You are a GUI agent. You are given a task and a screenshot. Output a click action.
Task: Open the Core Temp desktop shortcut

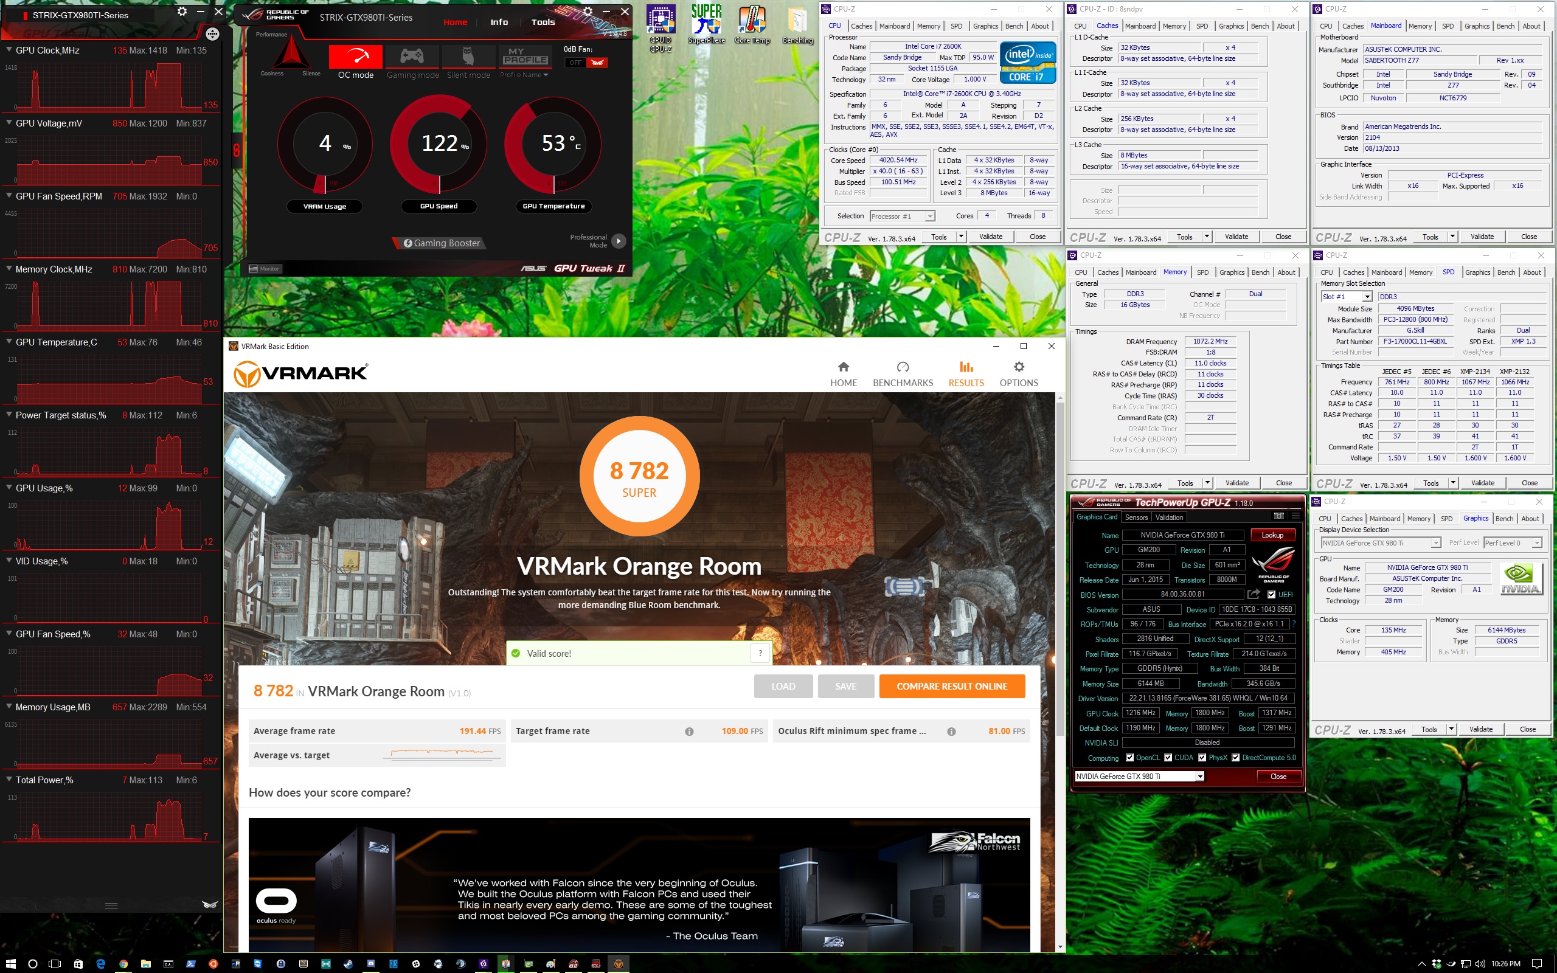point(752,24)
